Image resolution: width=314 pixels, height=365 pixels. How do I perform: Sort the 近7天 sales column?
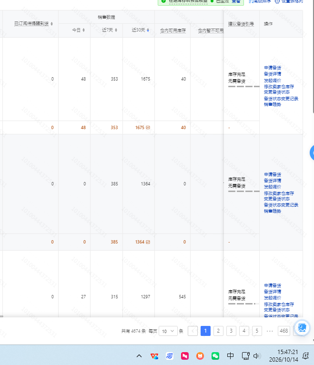[x=116, y=30]
